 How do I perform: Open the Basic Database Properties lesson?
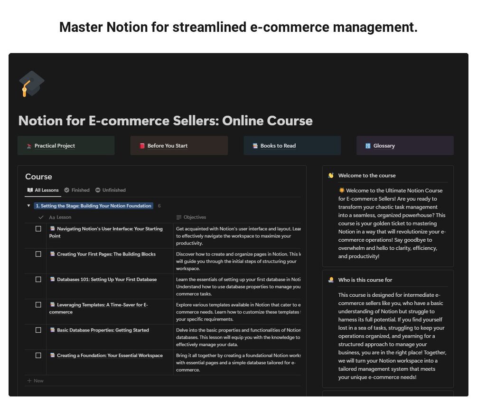(x=103, y=330)
